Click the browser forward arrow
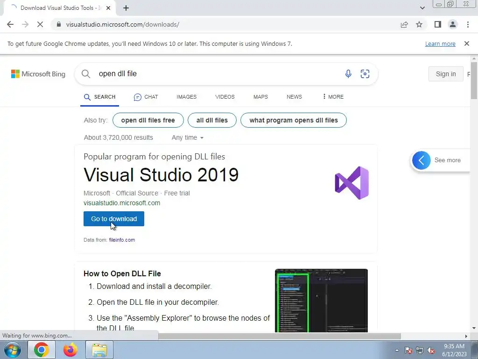This screenshot has width=478, height=359. coord(25,24)
